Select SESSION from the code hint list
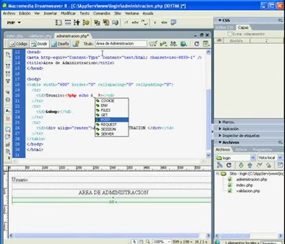 click(x=112, y=129)
